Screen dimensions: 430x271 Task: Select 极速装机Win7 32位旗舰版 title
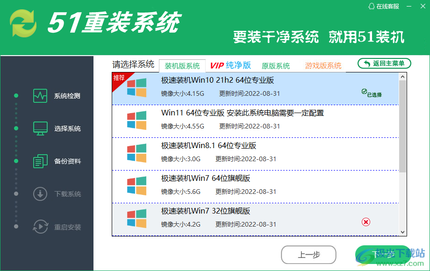(206, 211)
